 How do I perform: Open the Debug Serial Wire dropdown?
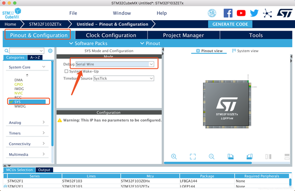115,64
